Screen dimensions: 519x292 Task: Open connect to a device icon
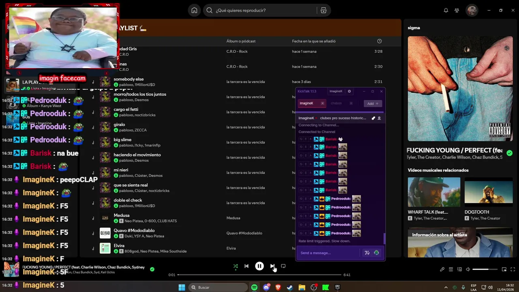[x=459, y=269]
